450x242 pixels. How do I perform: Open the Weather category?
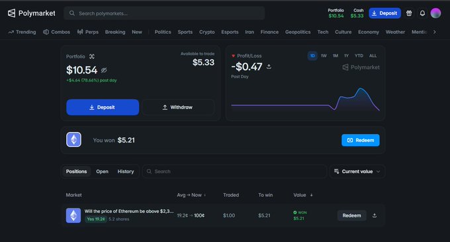coord(395,32)
